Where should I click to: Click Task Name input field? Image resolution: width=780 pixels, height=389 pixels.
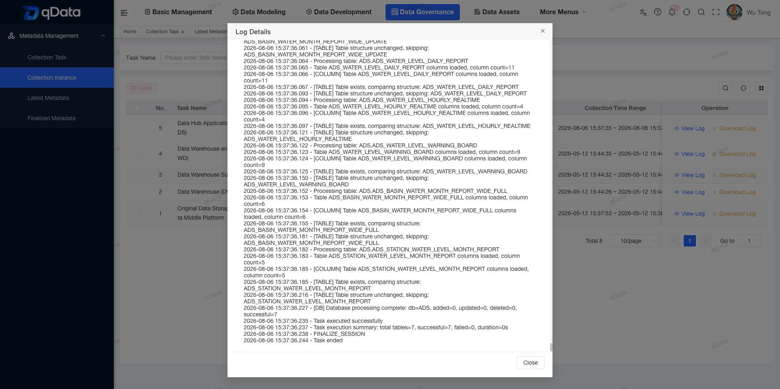[x=194, y=58]
